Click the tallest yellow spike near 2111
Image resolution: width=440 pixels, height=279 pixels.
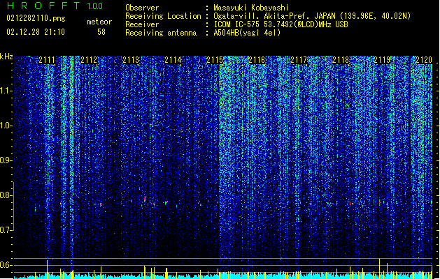[47, 269]
